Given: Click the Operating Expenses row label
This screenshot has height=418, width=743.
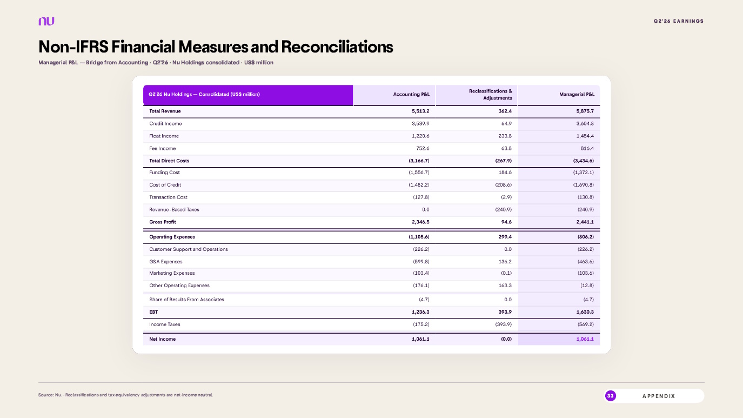Looking at the screenshot, I should tap(172, 237).
